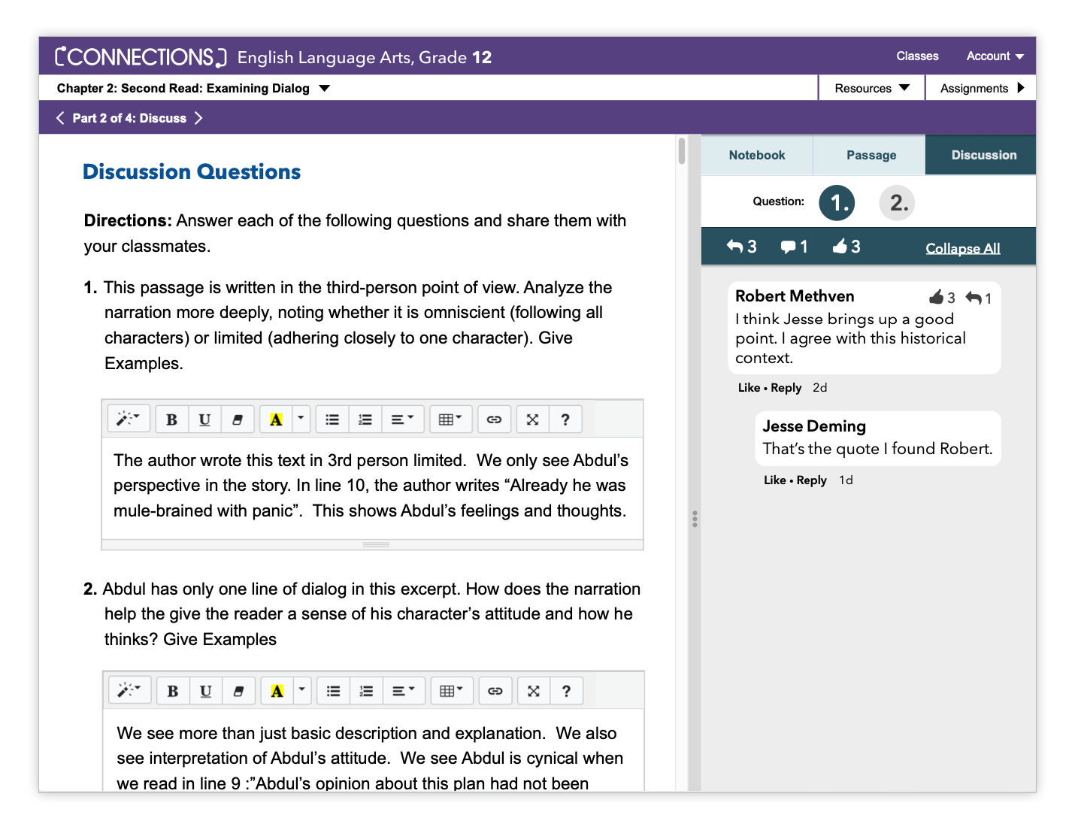1075x833 pixels.
Task: Toggle bold in question 1 editor toolbar
Action: tap(172, 419)
